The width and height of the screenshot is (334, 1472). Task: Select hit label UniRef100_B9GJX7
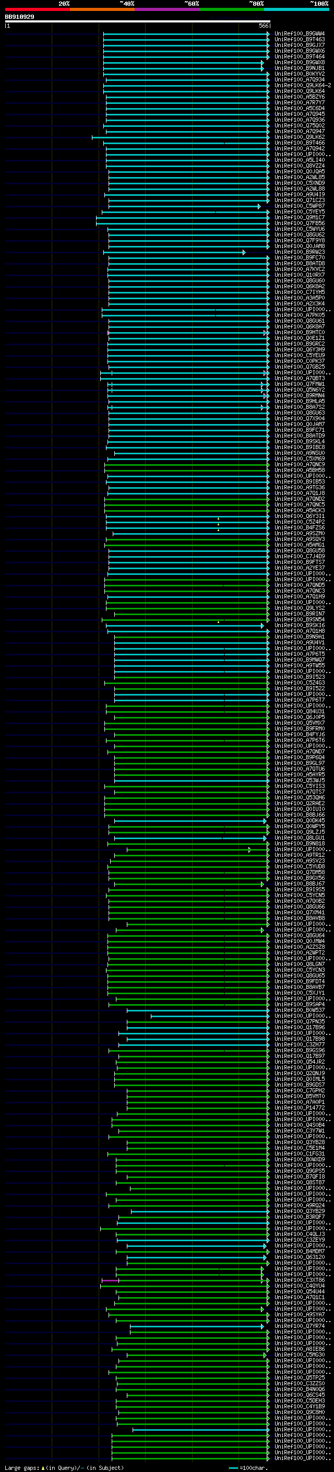[300, 45]
